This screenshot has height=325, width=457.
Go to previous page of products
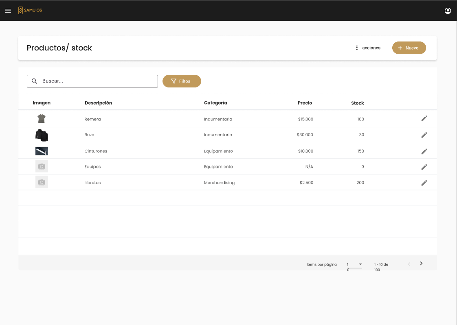click(409, 264)
